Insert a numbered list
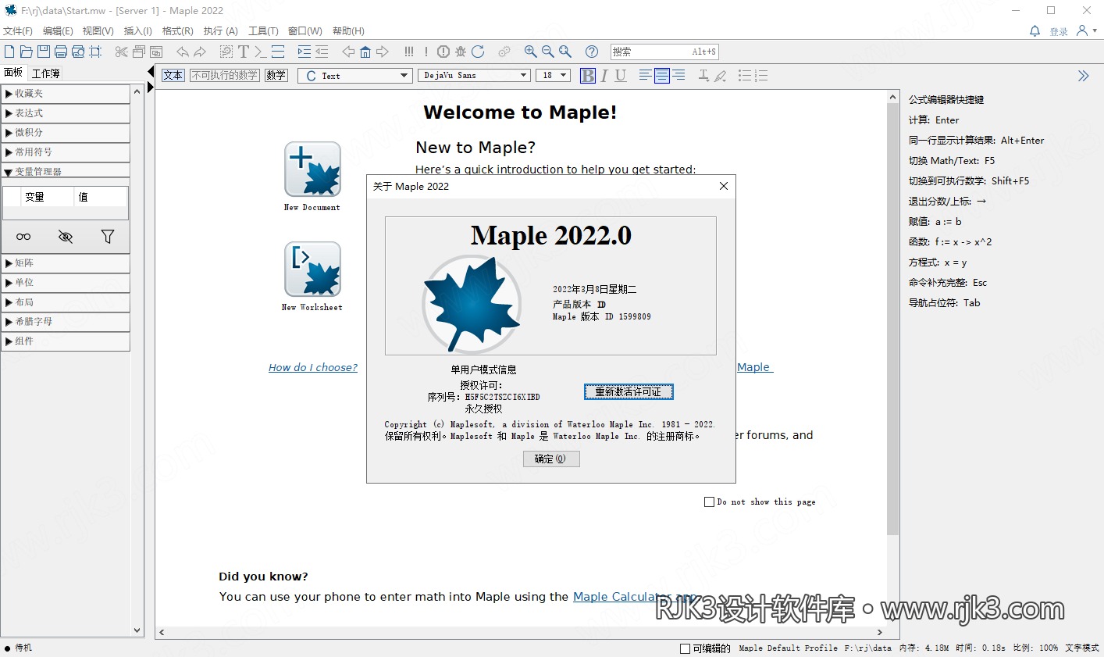The image size is (1104, 657). pyautogui.click(x=762, y=76)
